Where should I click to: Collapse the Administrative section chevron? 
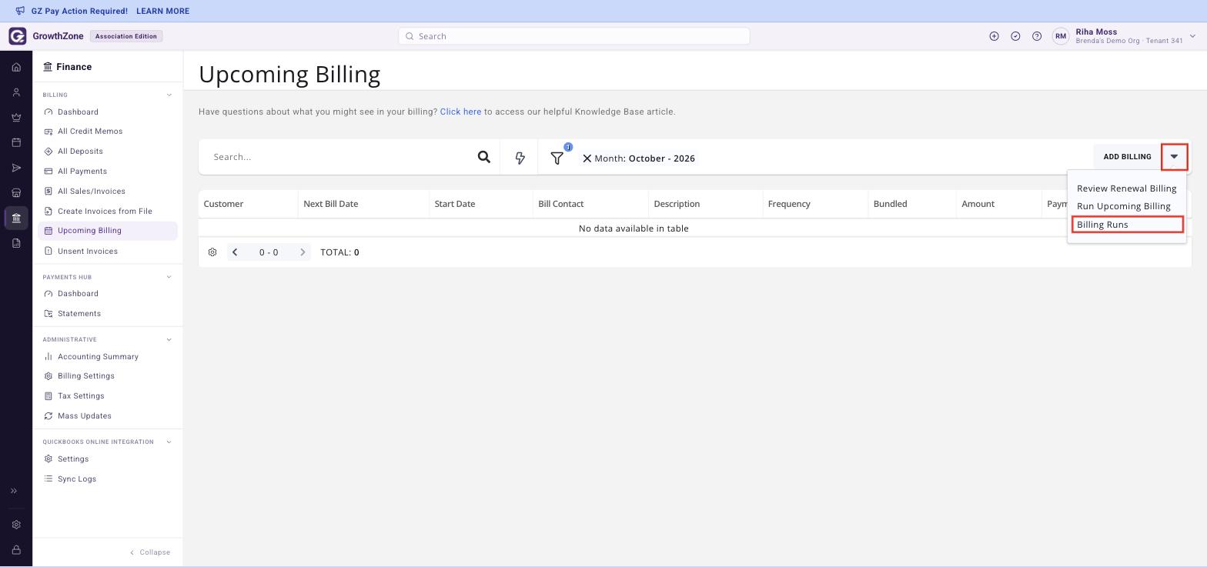pos(169,340)
